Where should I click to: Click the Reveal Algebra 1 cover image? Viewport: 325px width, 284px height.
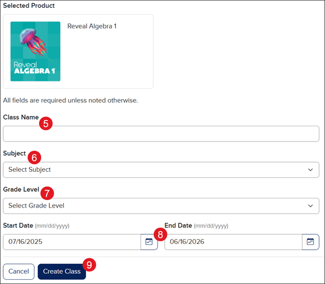[35, 51]
